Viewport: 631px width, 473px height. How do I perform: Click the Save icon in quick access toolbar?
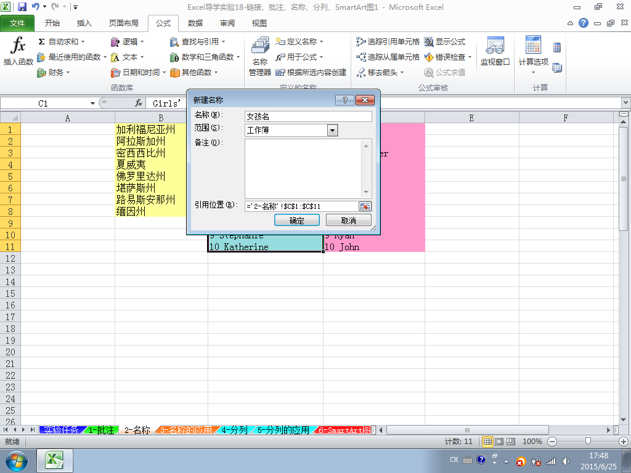(22, 7)
